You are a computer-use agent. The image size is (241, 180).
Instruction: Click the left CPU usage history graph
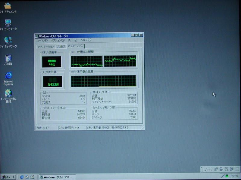pyautogui.click(x=87, y=61)
